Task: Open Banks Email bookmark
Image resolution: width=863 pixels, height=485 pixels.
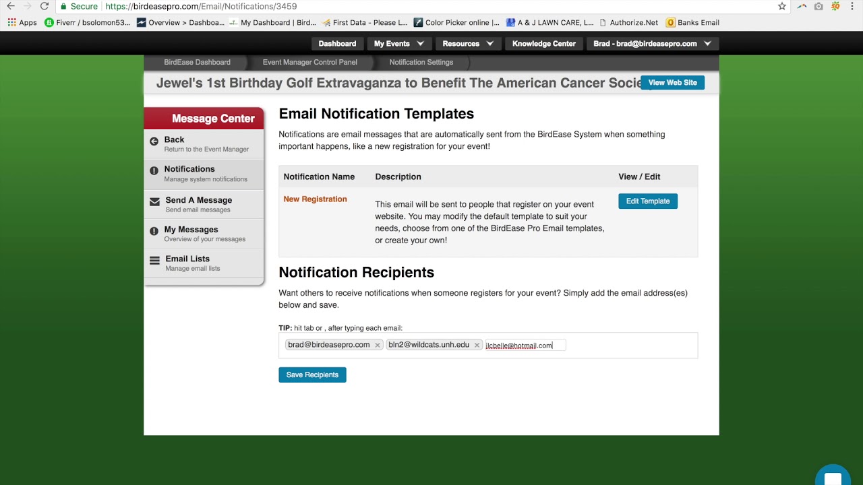Action: (692, 22)
